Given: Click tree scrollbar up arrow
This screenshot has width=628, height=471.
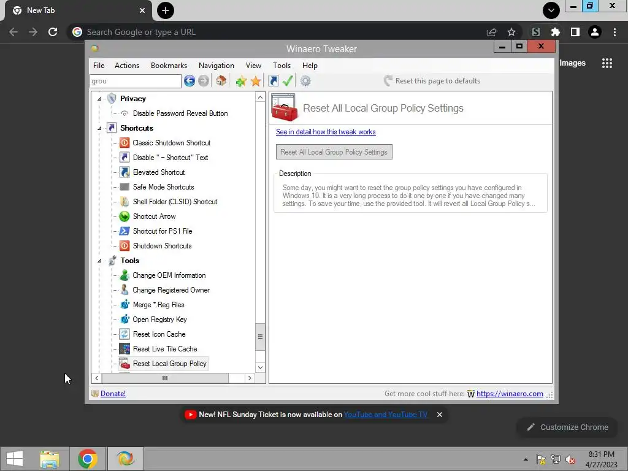Looking at the screenshot, I should click(260, 98).
